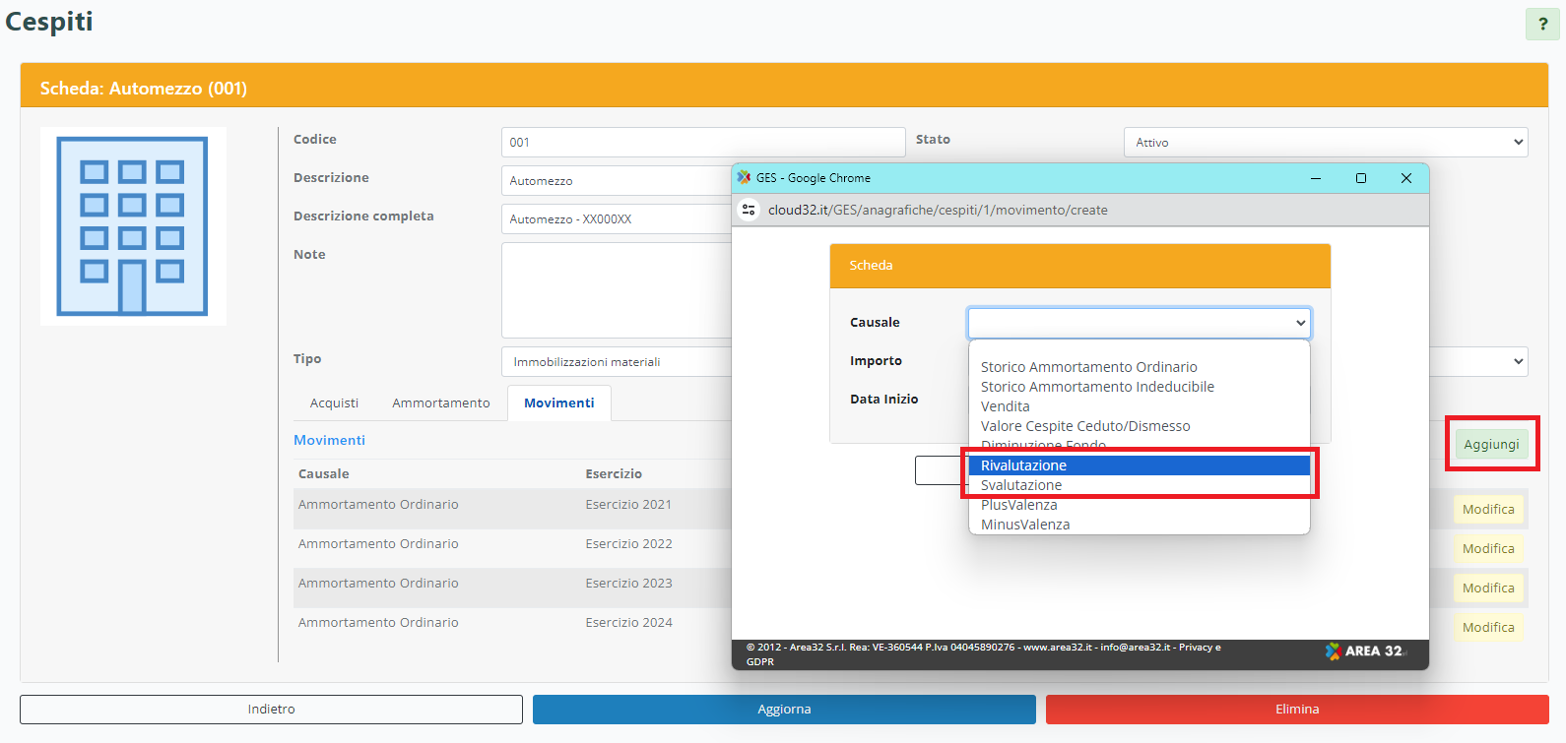Image resolution: width=1566 pixels, height=743 pixels.
Task: Click the help question mark icon
Action: (x=1542, y=25)
